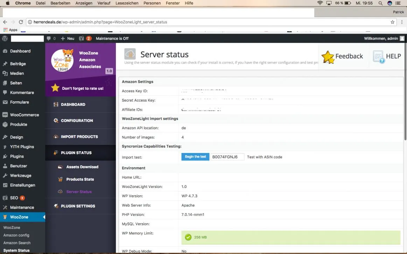407x254 pixels.
Task: Click the Beiträge pin icon
Action: point(5,64)
